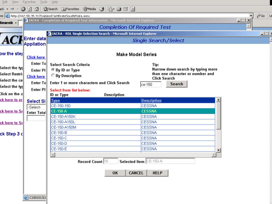Select the By ID or Type radio button
Screen dimensions: 272x204
(x=53, y=70)
